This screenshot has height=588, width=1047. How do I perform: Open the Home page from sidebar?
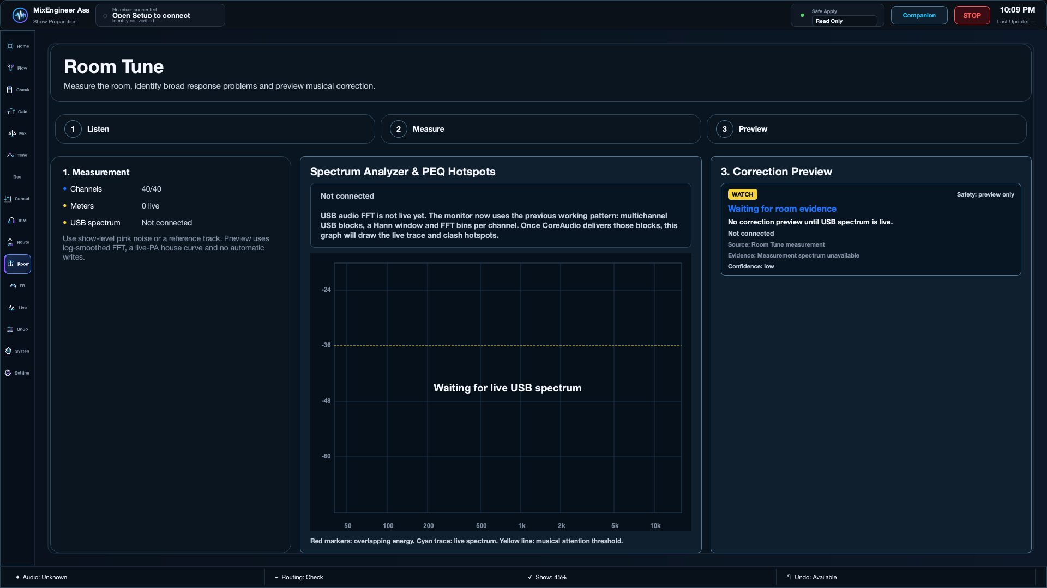point(17,46)
